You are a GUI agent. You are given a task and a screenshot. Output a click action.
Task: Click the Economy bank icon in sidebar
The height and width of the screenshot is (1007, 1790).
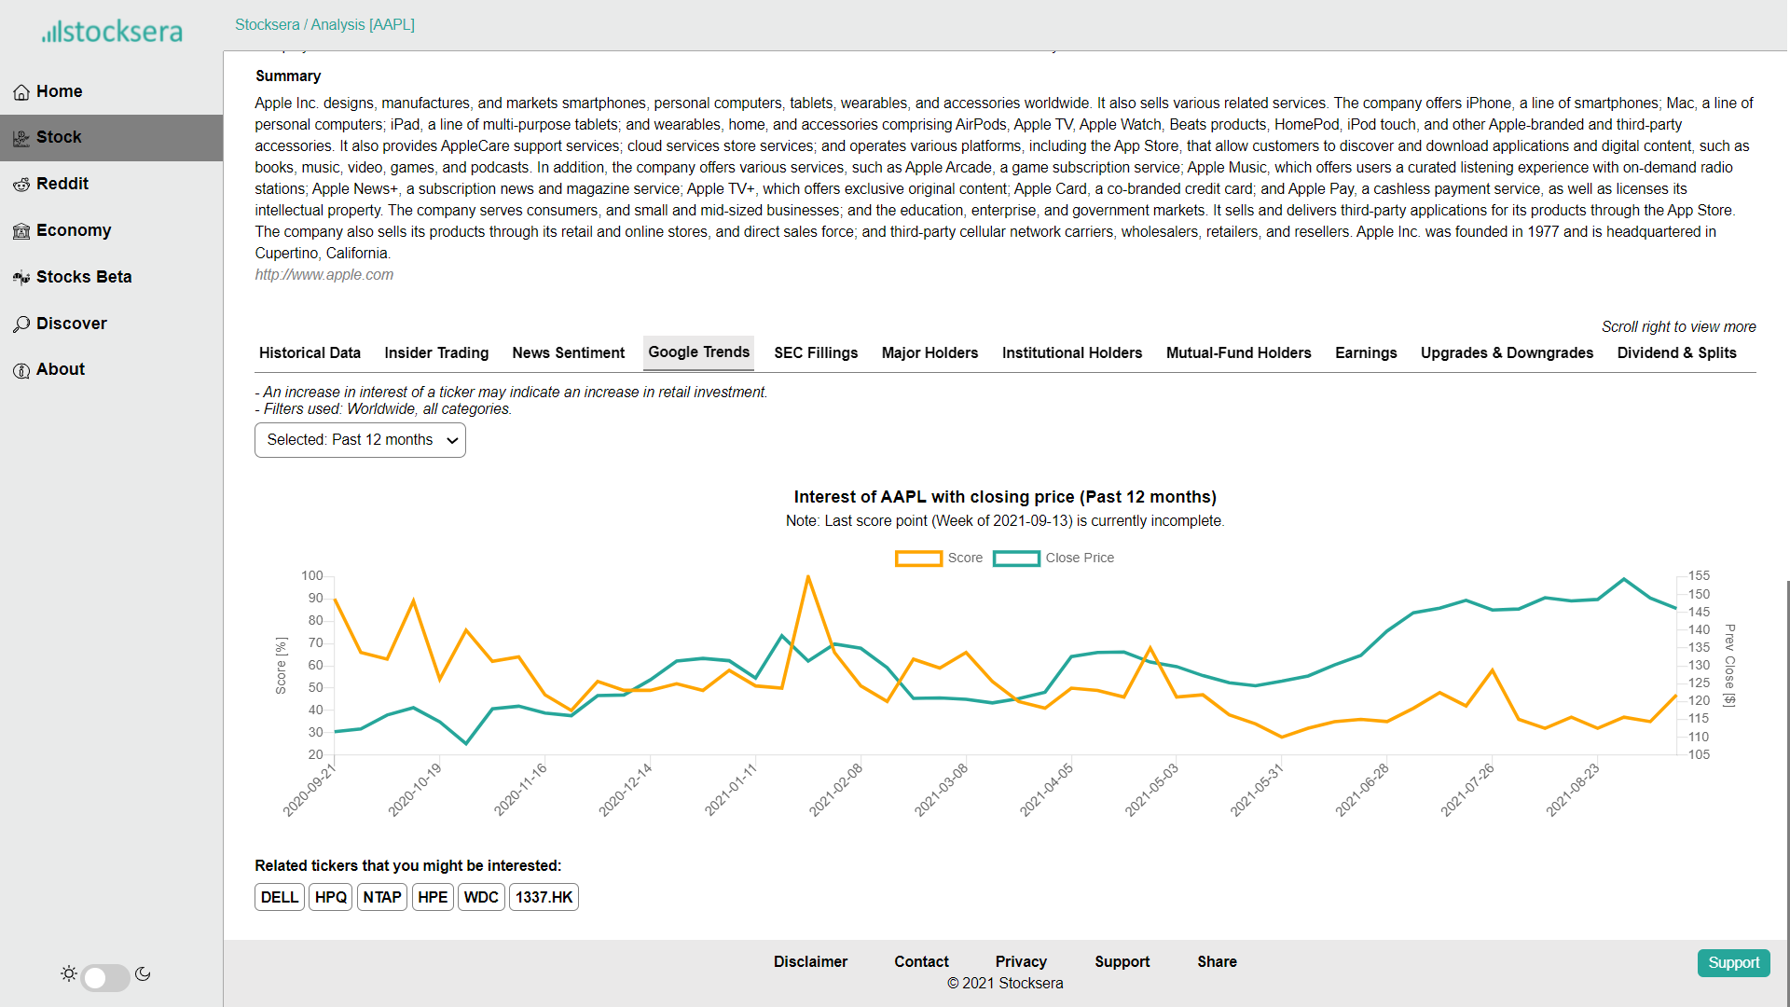21,231
